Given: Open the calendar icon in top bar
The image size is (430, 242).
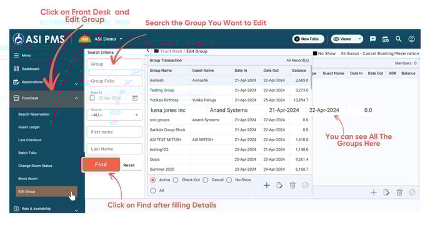Looking at the screenshot, I should 385,39.
